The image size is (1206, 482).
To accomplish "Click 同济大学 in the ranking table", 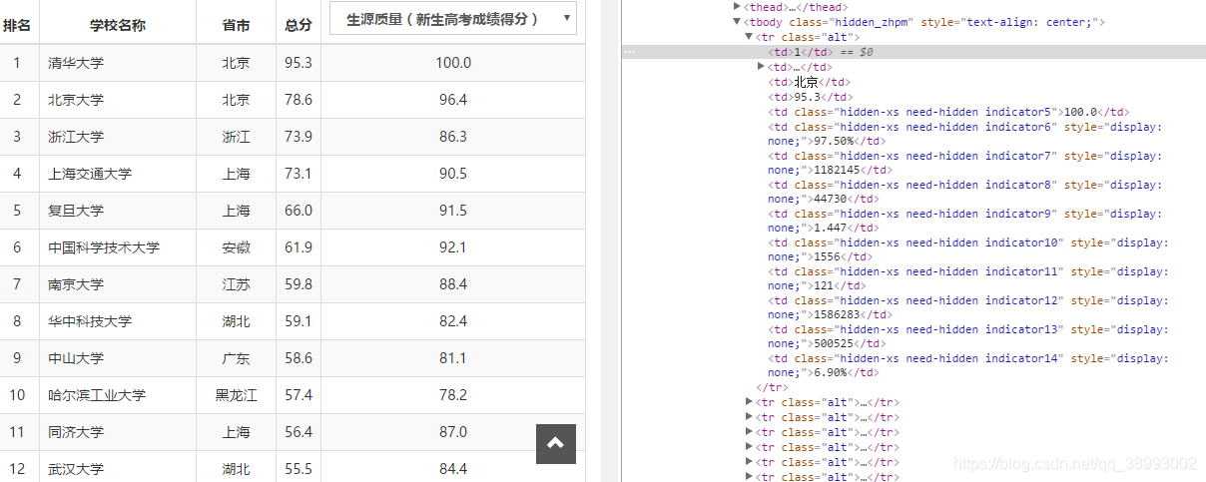I will 76,432.
